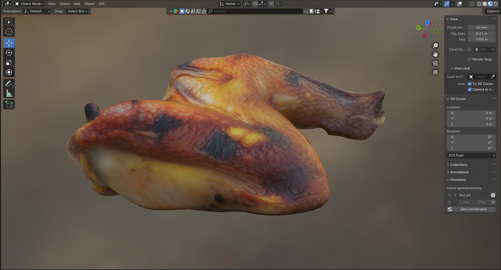
Task: Enable the Local Camera checkbox
Action: [470, 50]
